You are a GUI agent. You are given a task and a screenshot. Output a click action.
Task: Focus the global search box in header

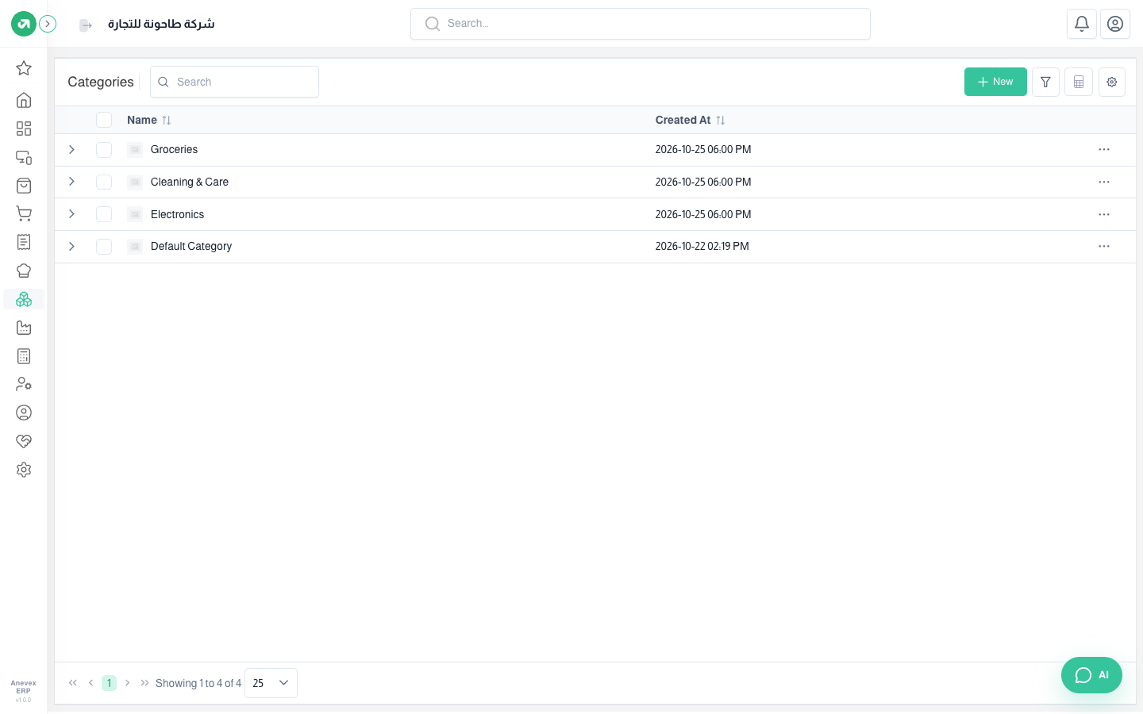click(641, 24)
